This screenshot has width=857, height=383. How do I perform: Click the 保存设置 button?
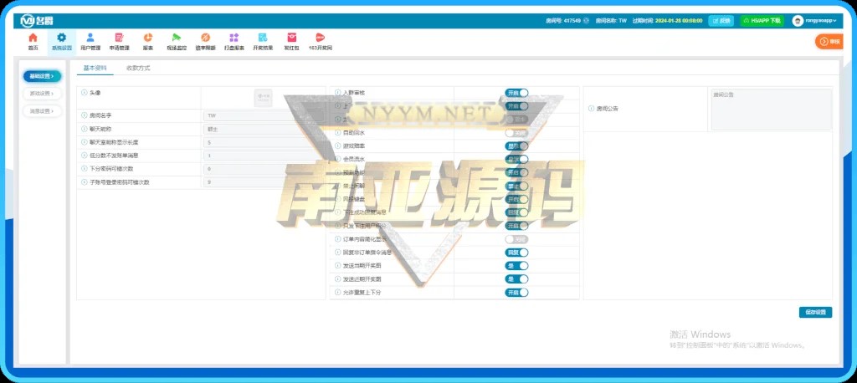[815, 312]
